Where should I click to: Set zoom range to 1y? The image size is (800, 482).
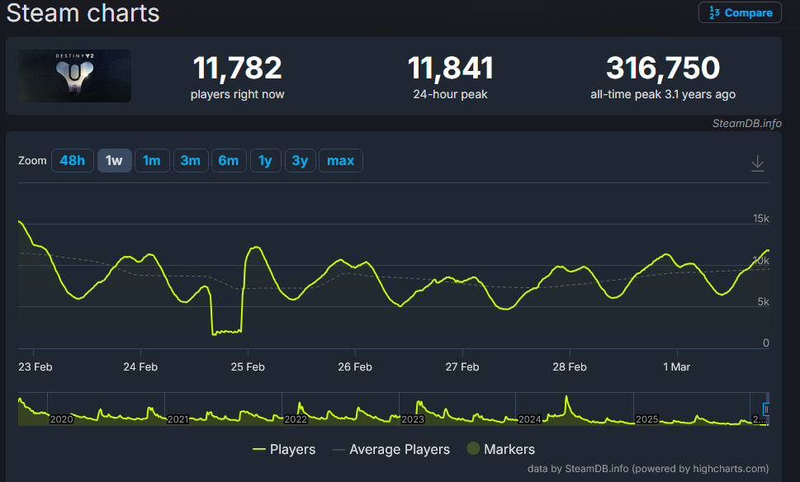[265, 161]
